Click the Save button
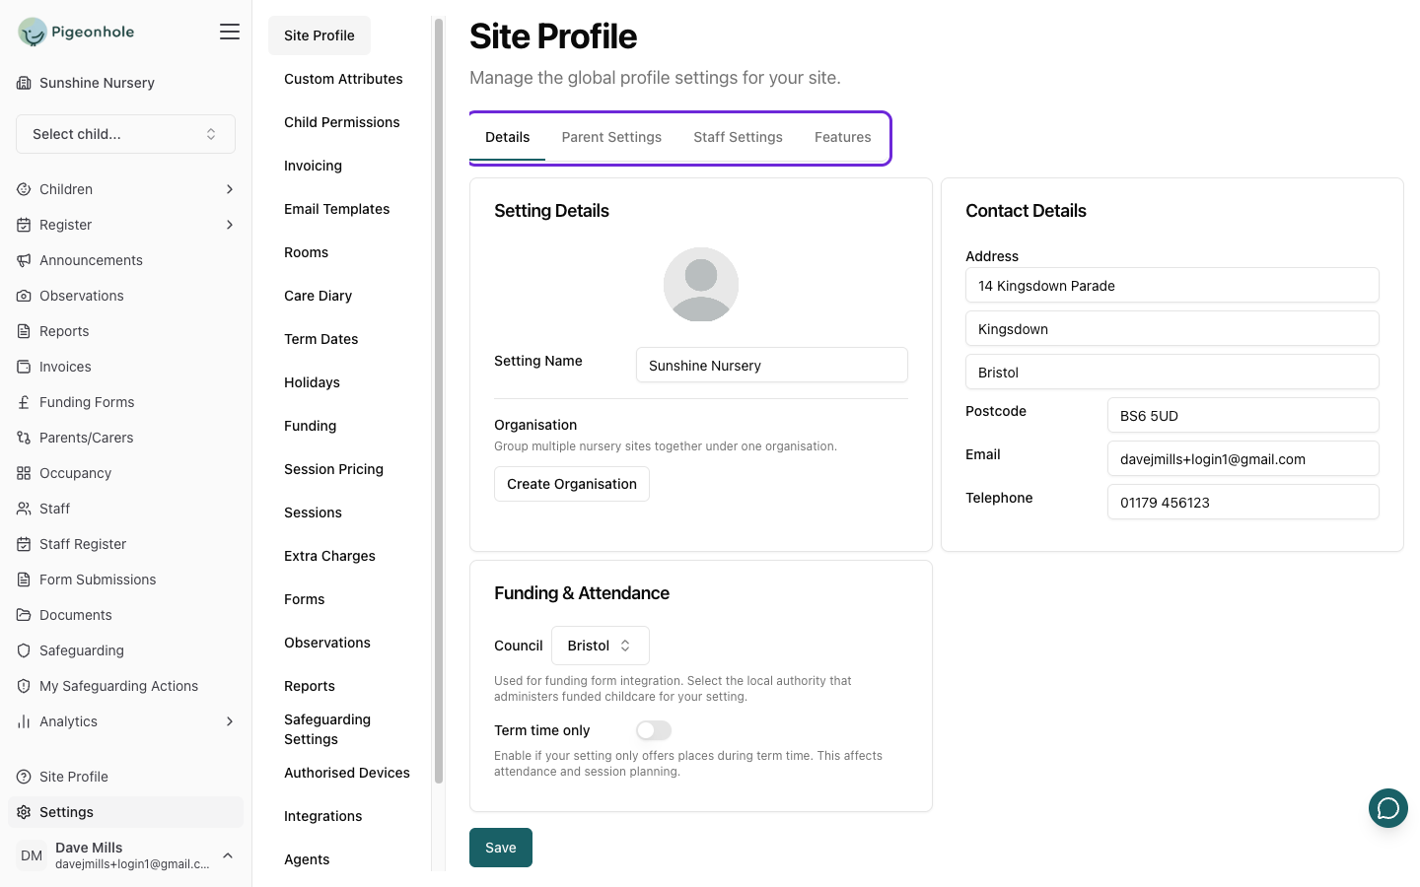The image size is (1420, 887). (x=501, y=848)
